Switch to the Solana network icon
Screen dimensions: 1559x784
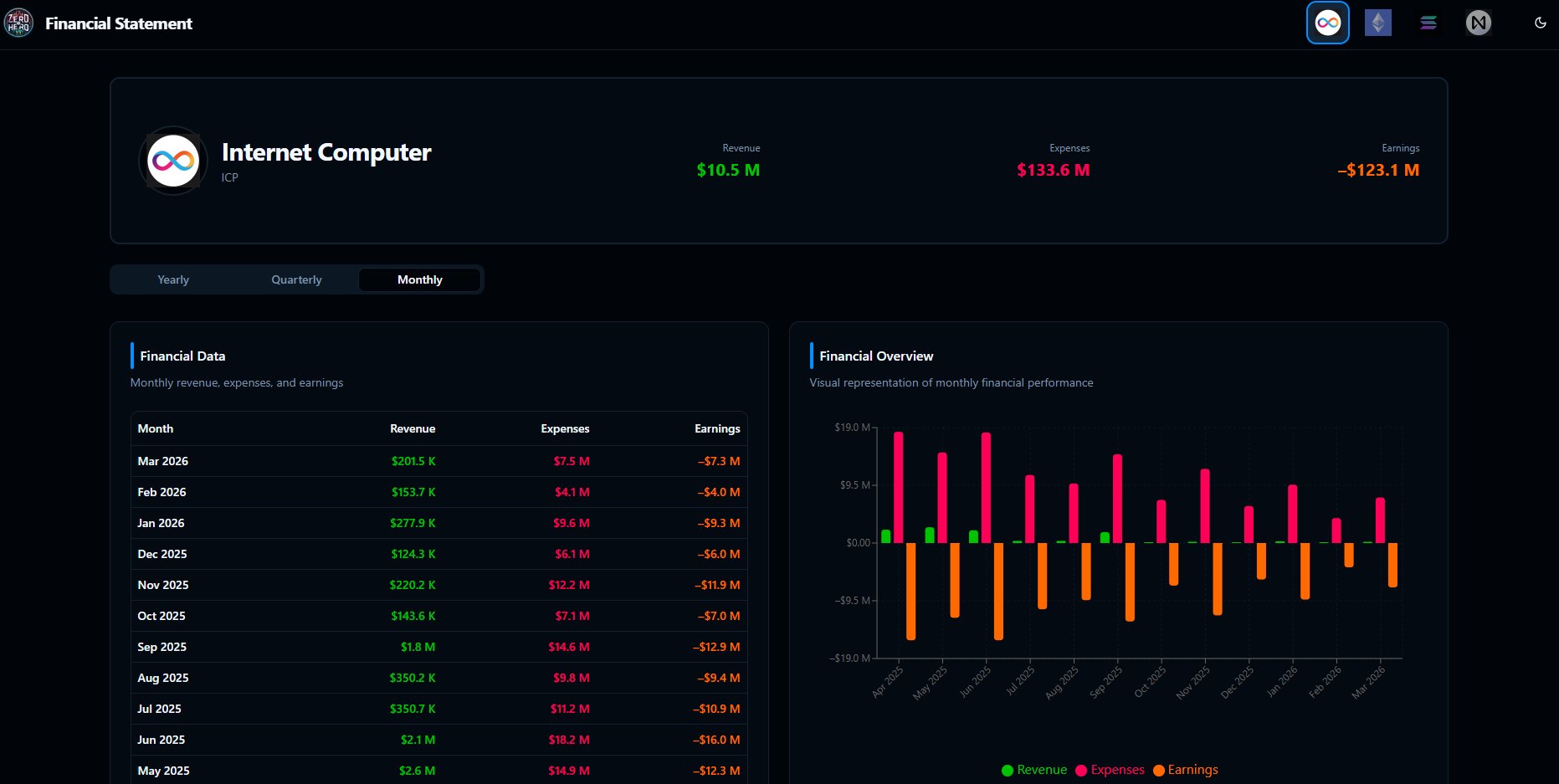click(x=1428, y=23)
